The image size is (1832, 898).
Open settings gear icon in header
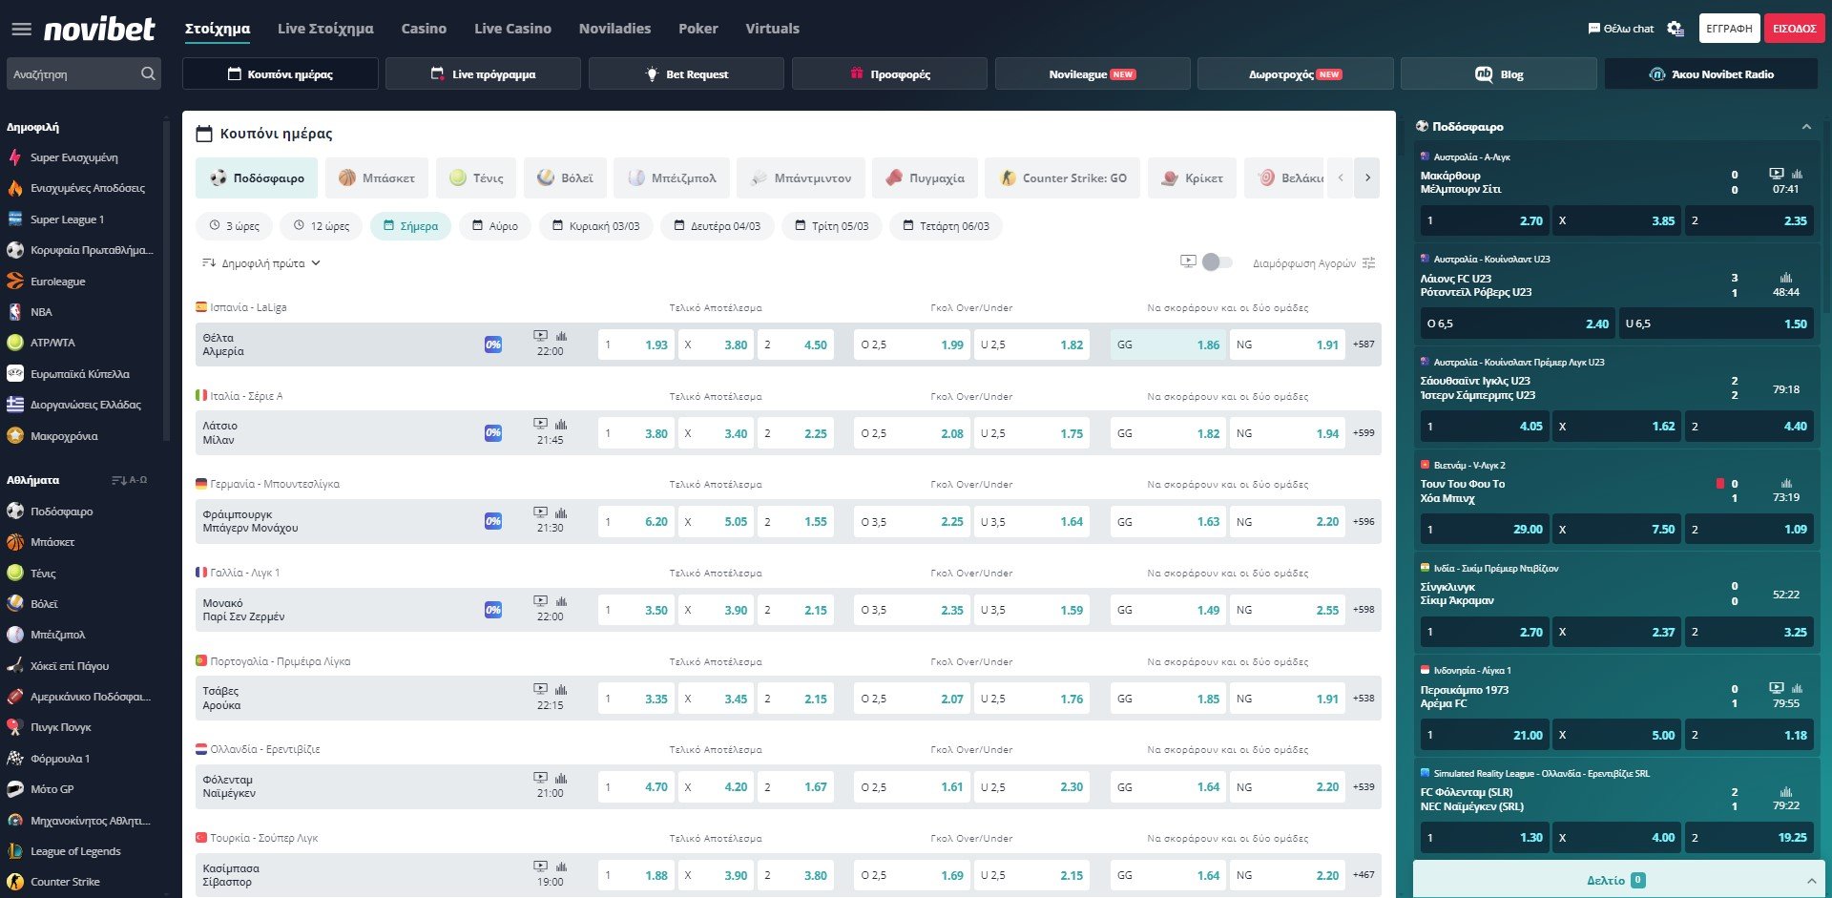[x=1675, y=29]
